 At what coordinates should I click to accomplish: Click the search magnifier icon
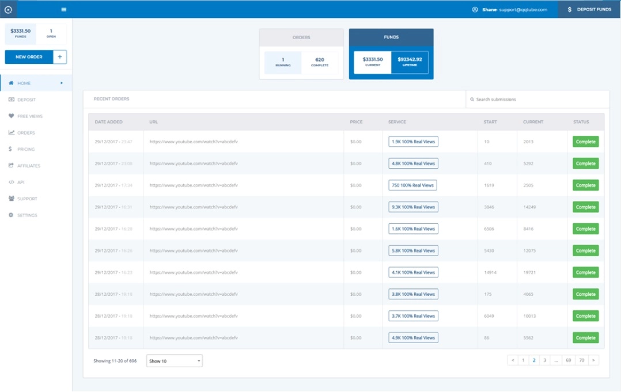[x=472, y=99]
